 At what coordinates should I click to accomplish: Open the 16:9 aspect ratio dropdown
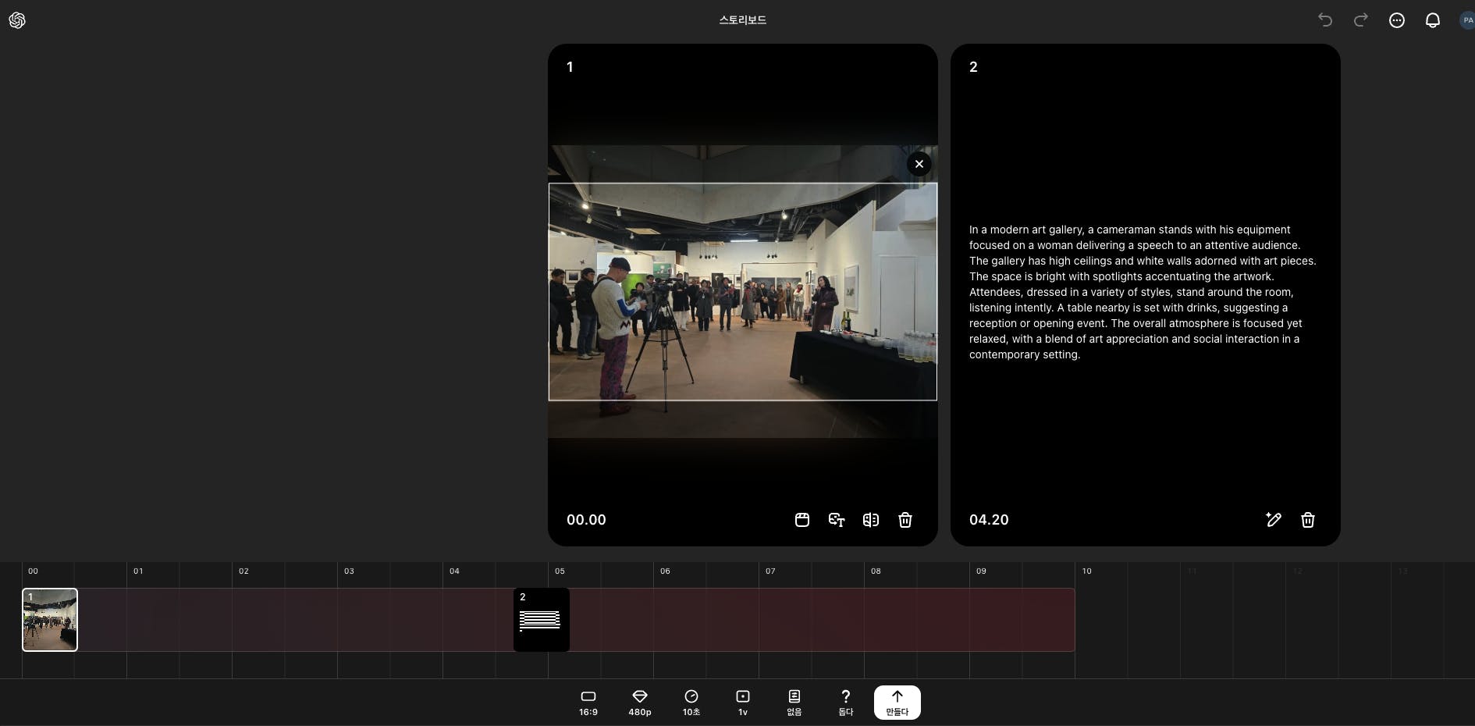tap(588, 703)
